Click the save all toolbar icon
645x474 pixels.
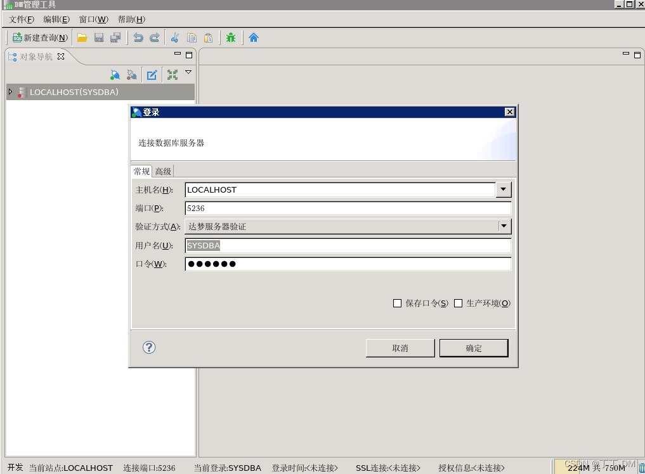pyautogui.click(x=115, y=38)
